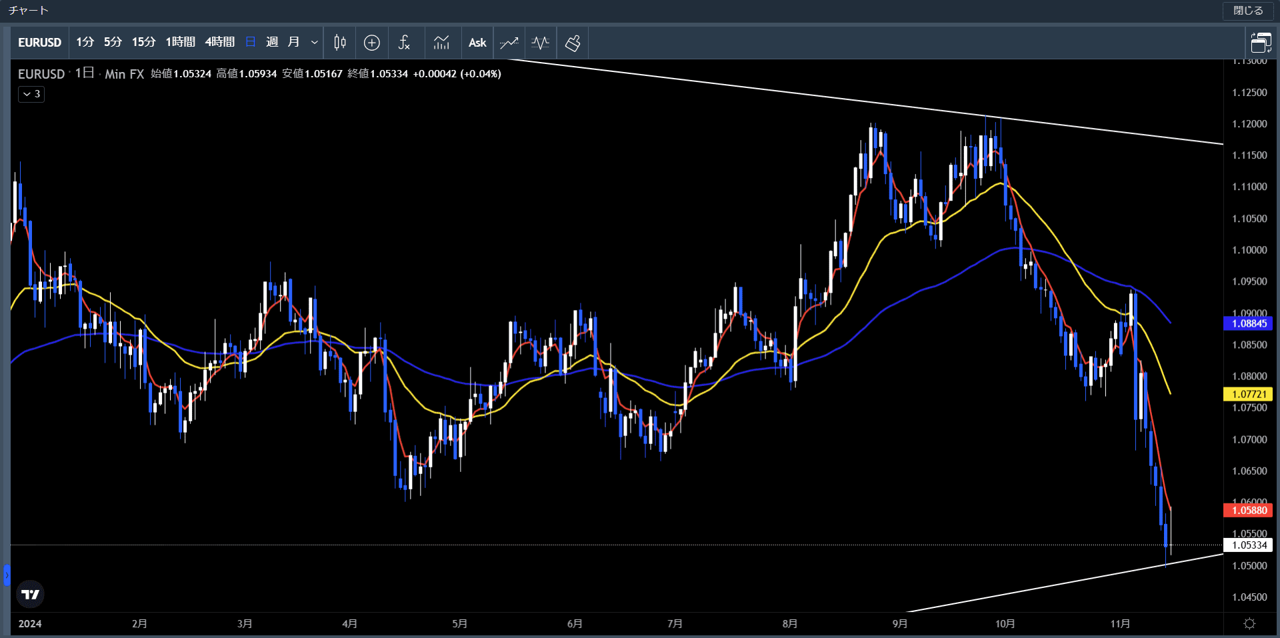This screenshot has height=638, width=1280.
Task: Select the 日 daily timeframe
Action: click(x=251, y=43)
